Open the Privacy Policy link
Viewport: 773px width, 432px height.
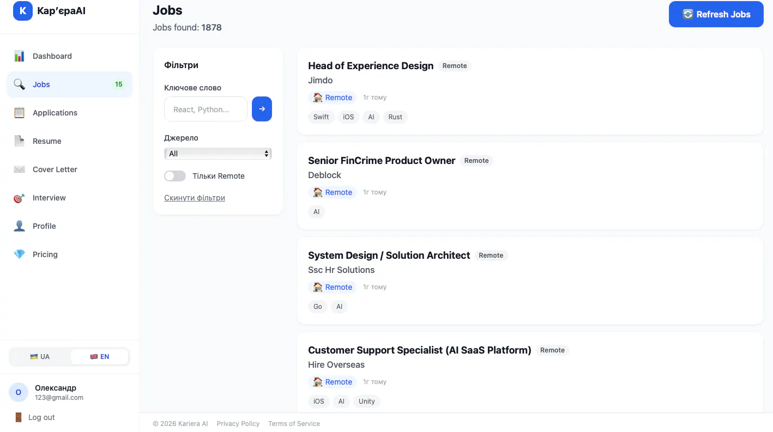[238, 423]
